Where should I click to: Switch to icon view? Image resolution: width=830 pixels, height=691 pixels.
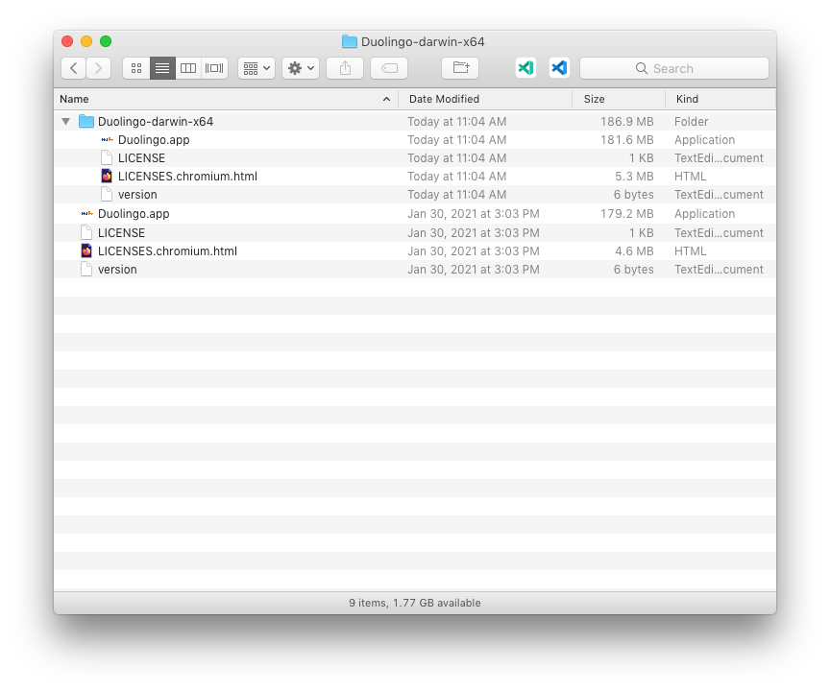136,68
